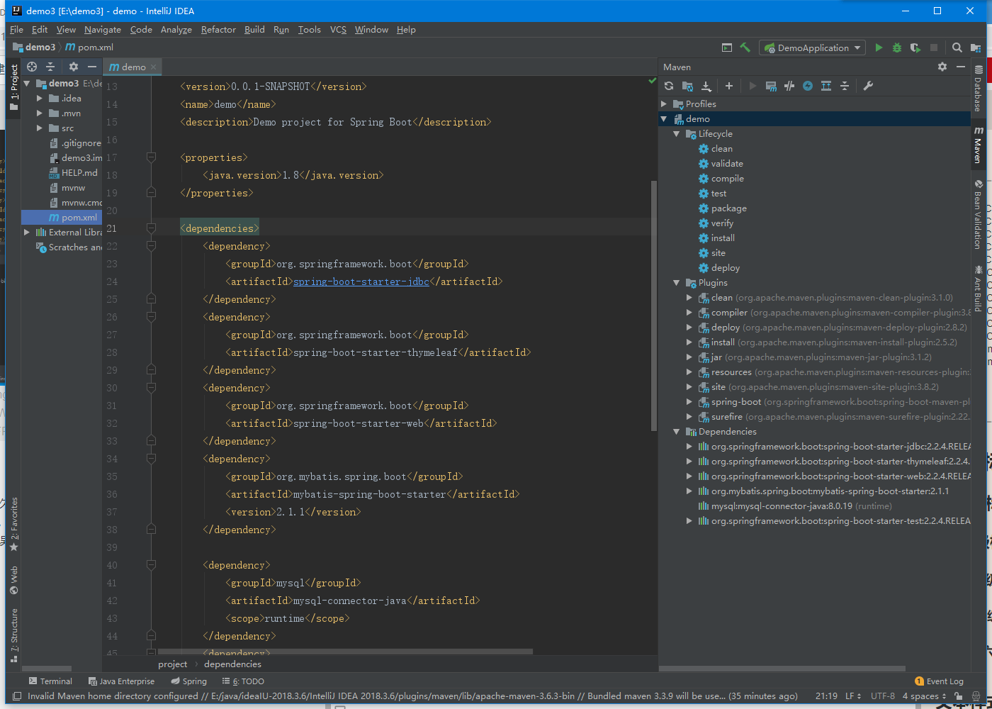Click locate-file crosshair icon in Project panel
Screen dimensions: 992x709
(x=32, y=67)
